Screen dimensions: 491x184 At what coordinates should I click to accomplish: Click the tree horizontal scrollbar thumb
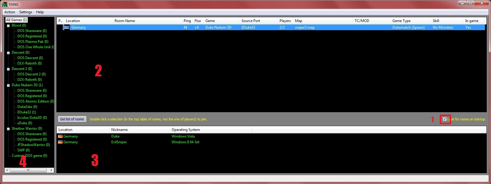(28, 170)
